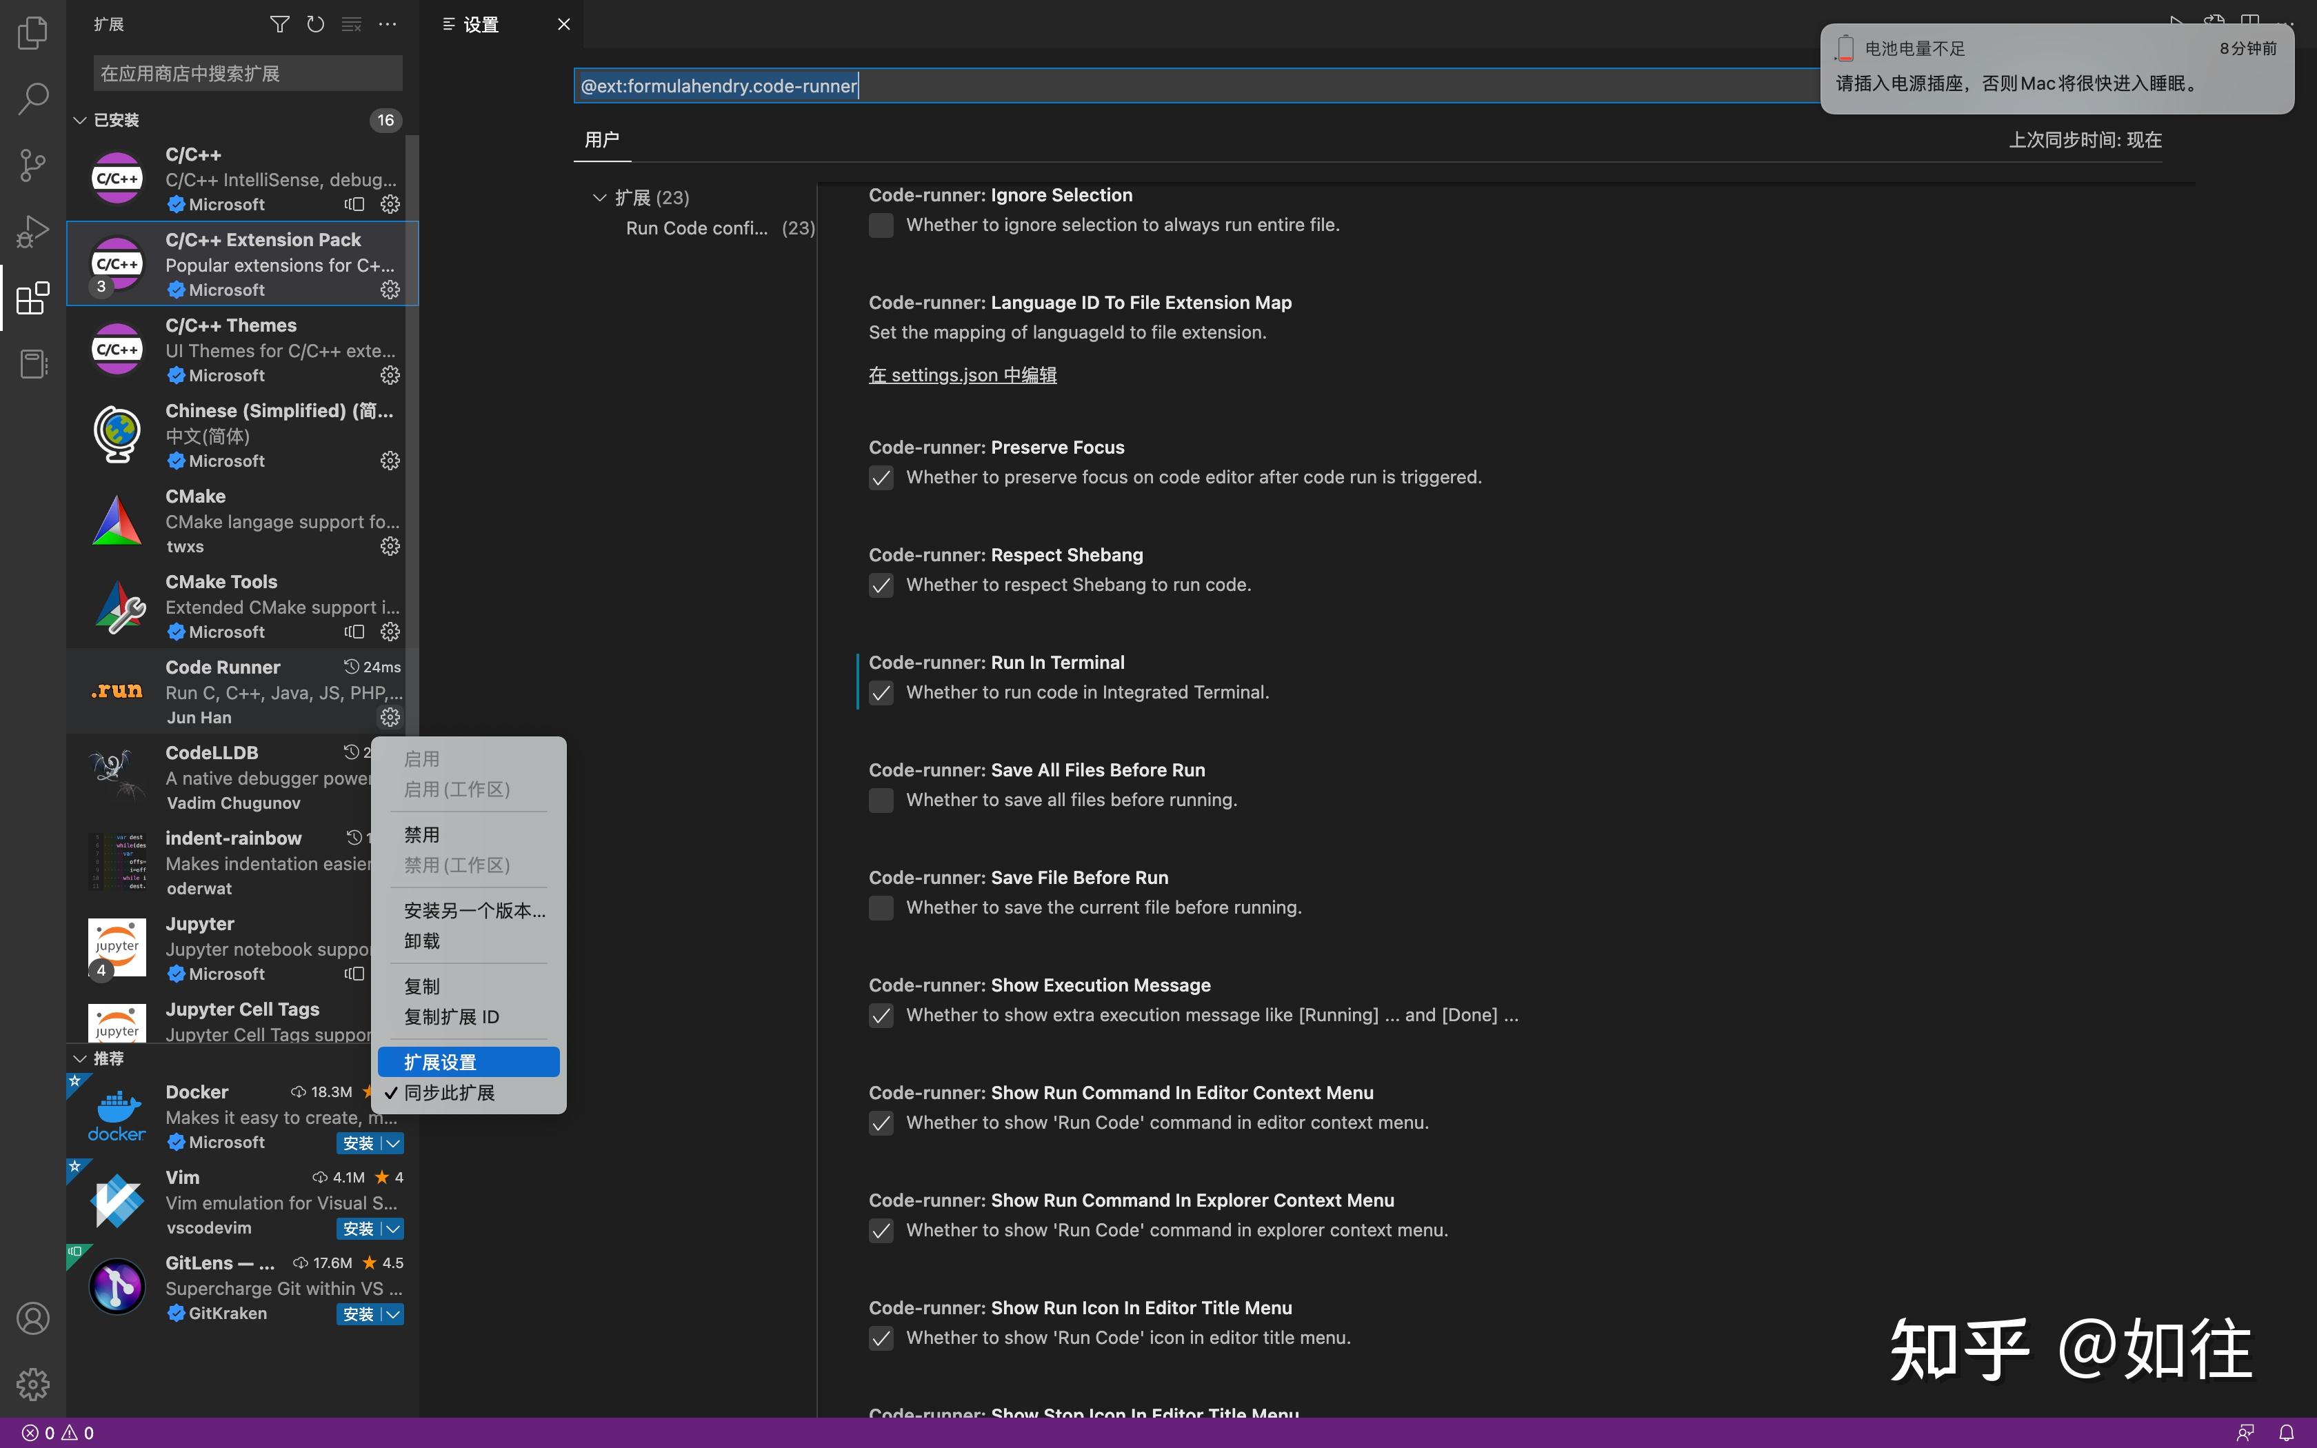Enable the Ignore Selection checkbox
Screen dimensions: 2317x1448
881,225
